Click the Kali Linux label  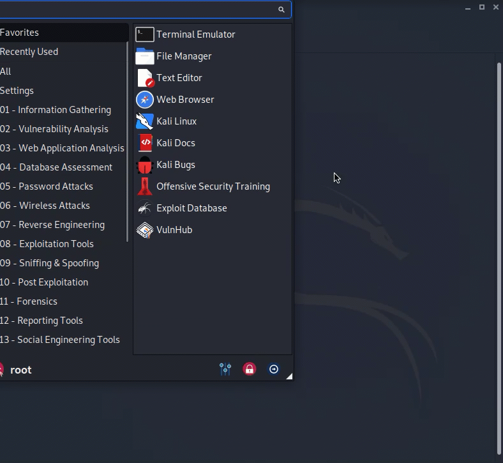pyautogui.click(x=176, y=121)
